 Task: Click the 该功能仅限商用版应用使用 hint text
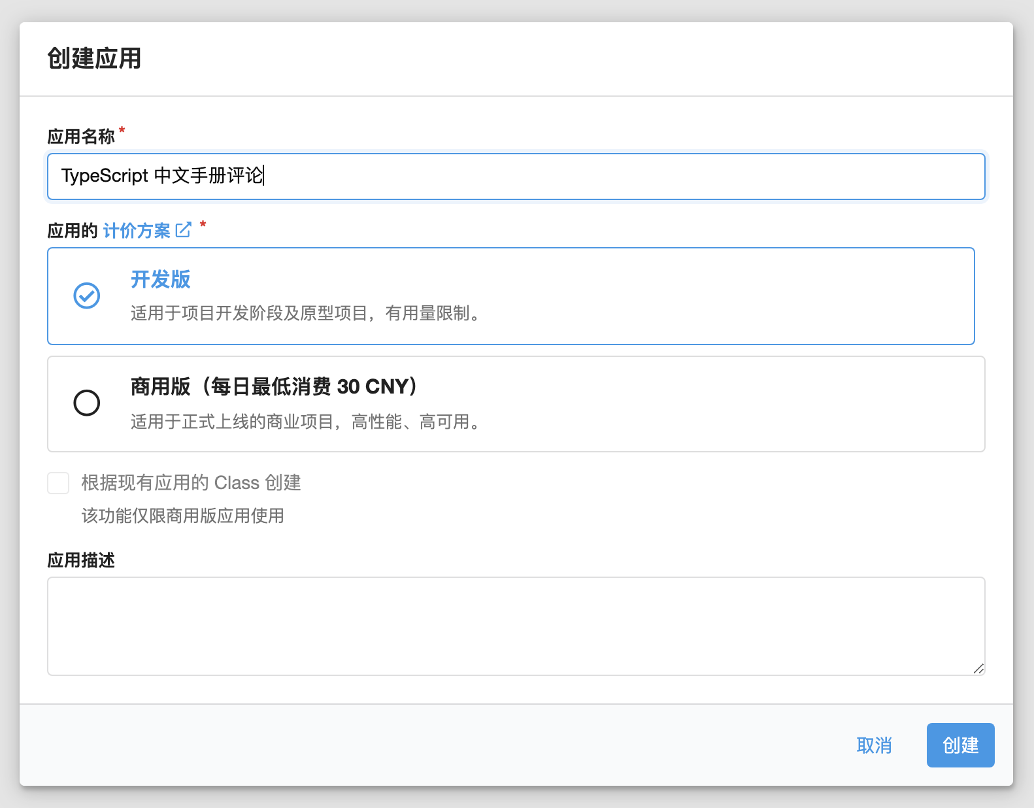[182, 516]
